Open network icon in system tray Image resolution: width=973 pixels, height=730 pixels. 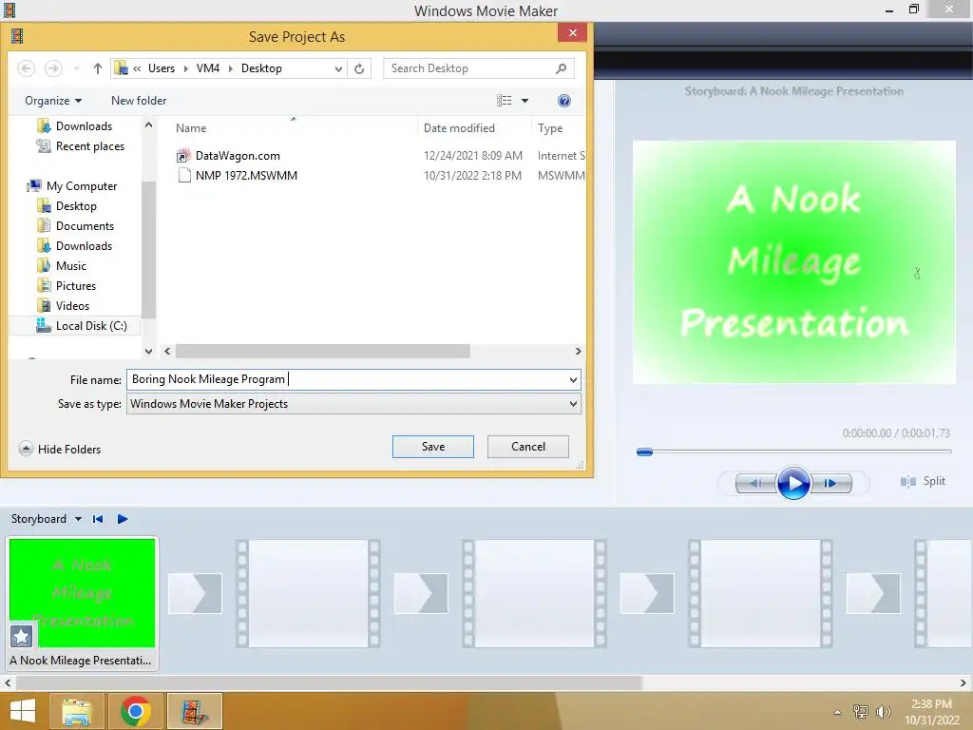(x=861, y=711)
